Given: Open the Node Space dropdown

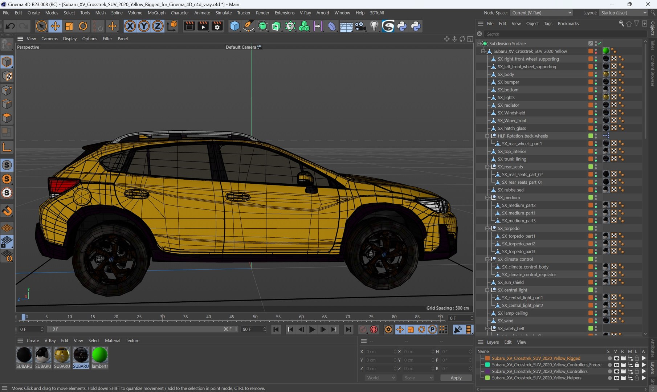Looking at the screenshot, I should click(542, 13).
